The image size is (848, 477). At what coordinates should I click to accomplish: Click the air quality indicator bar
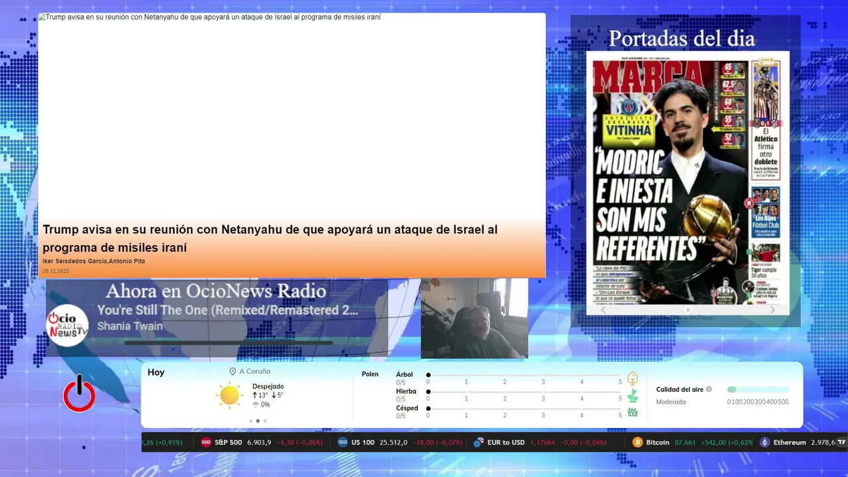pyautogui.click(x=758, y=390)
